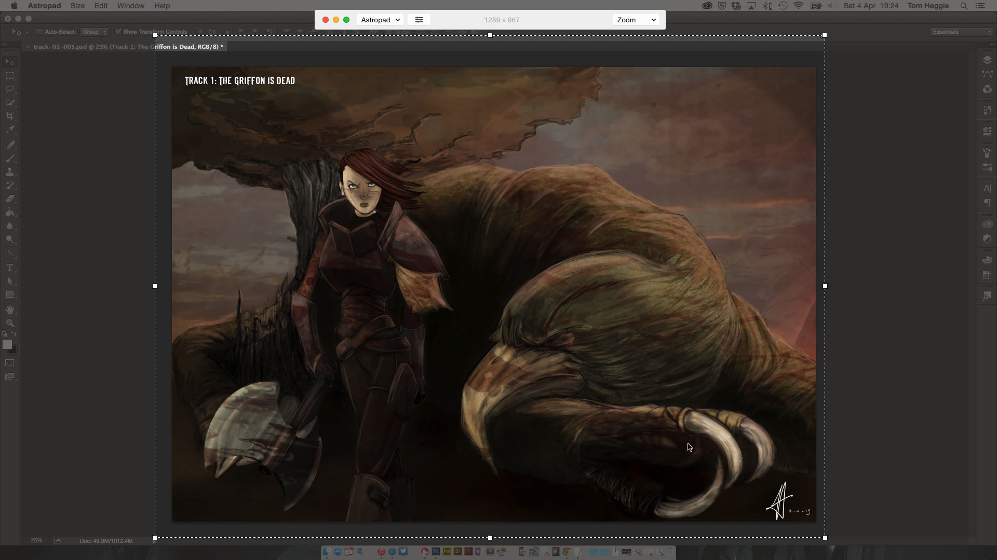Open Notification Center in menu bar
This screenshot has height=560, width=997.
coord(980,6)
